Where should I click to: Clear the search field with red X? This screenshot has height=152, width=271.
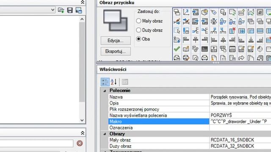pyautogui.click(x=80, y=143)
